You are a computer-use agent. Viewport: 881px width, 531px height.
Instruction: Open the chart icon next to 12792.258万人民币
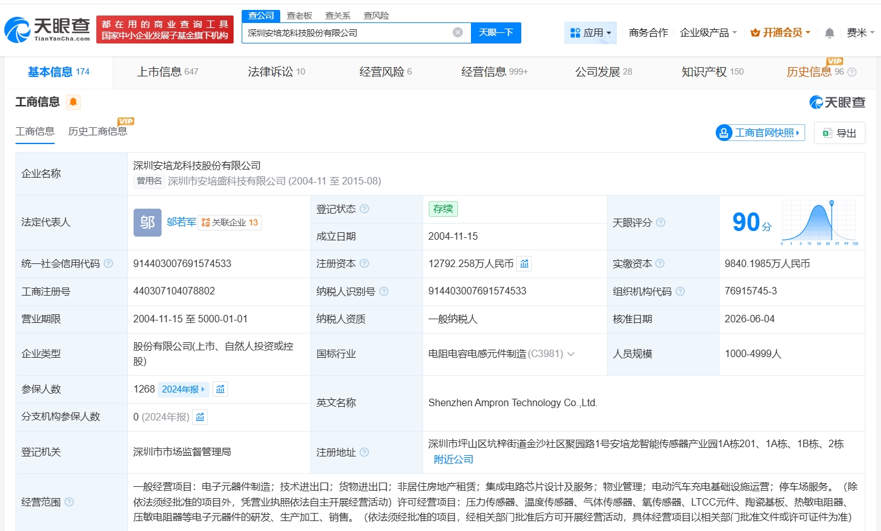click(524, 264)
